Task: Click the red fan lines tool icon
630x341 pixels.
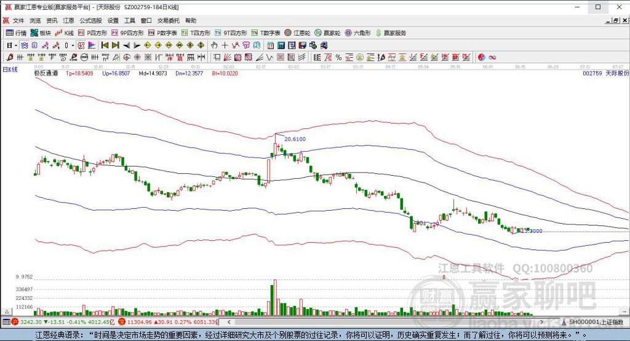Action: (227, 57)
